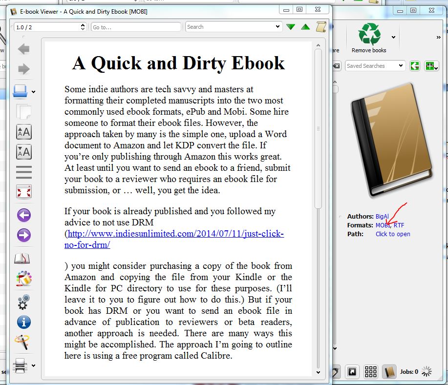Expand the viewer Search box dropdown
Viewport: 448px width, 385px height.
(x=278, y=27)
